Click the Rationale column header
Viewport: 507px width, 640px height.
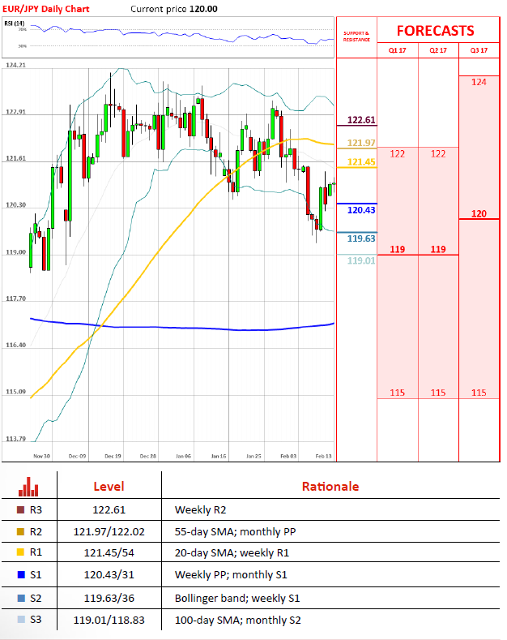[x=330, y=487]
